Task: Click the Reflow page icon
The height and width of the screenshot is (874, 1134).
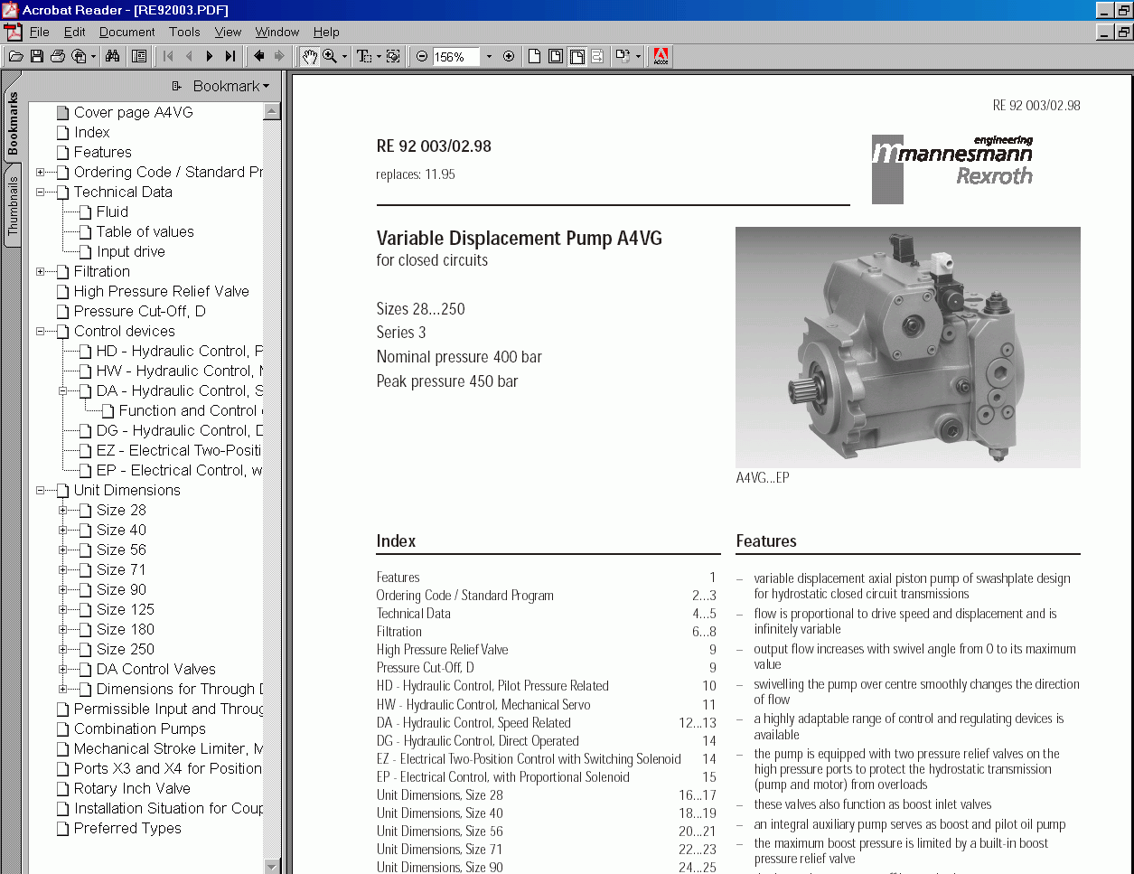Action: click(597, 56)
